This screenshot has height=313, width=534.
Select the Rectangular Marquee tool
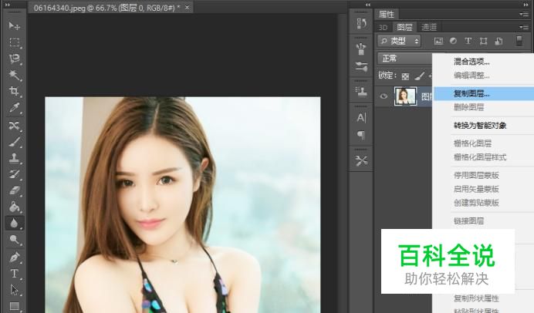point(14,42)
